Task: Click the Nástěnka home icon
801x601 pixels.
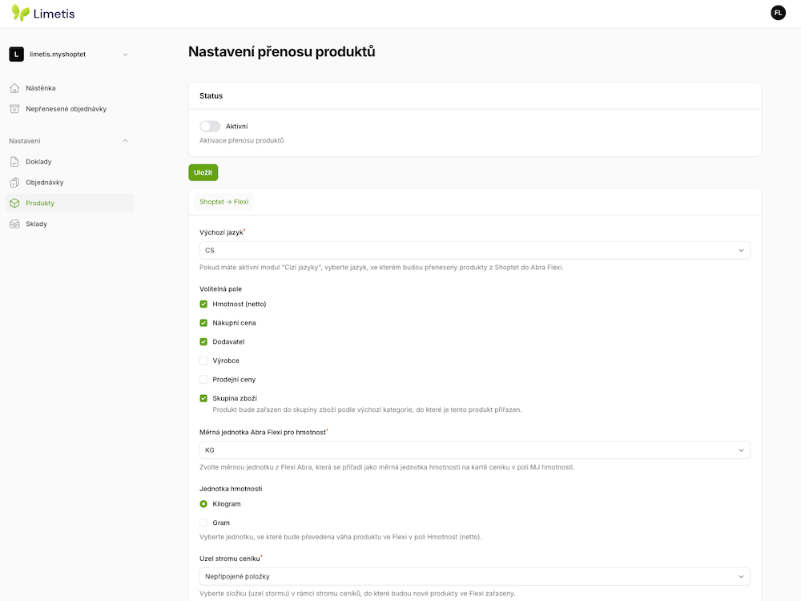Action: point(14,88)
